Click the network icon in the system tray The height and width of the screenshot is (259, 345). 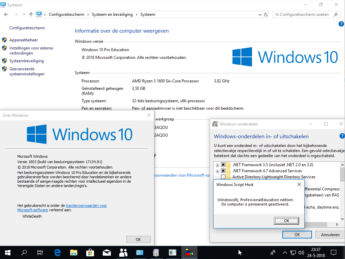click(x=293, y=253)
